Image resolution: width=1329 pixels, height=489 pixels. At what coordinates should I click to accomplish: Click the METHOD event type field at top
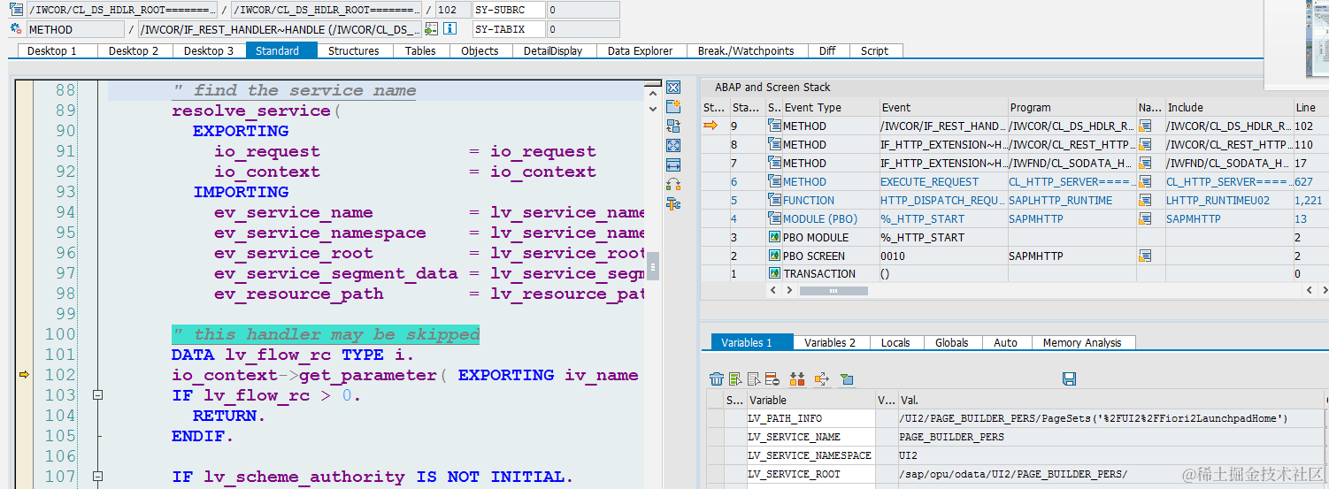click(76, 29)
